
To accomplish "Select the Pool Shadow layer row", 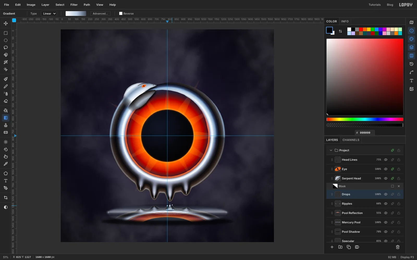I will click(365, 232).
